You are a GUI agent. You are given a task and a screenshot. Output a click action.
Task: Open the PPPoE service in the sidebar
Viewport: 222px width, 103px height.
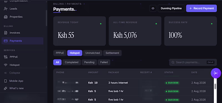point(22,57)
